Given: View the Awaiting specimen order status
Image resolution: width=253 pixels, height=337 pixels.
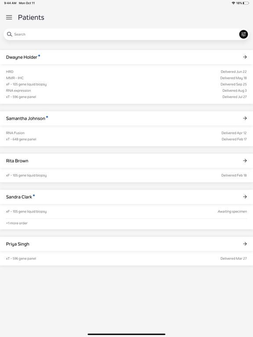Looking at the screenshot, I should [232, 212].
